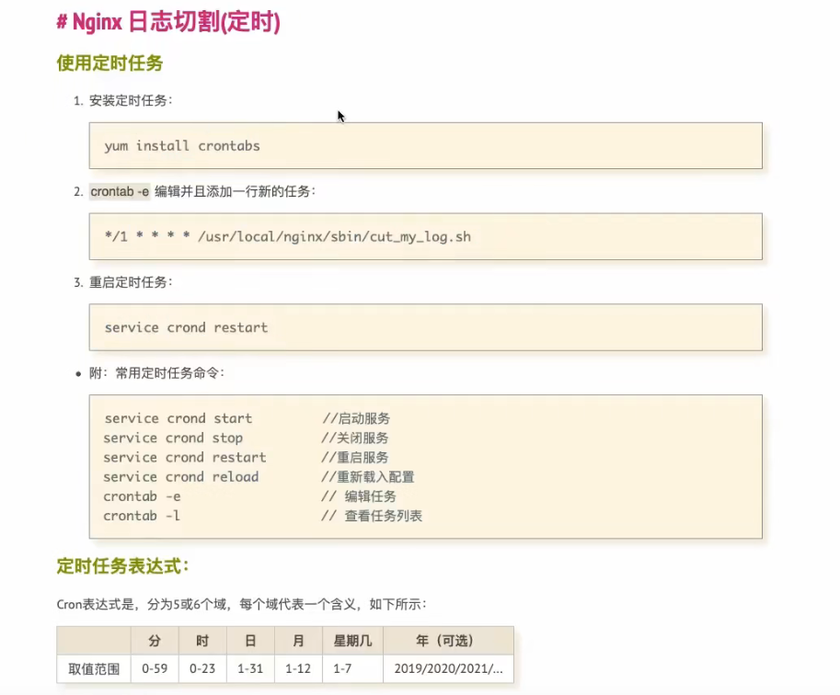Click the comment '//重启服务'
Screen dimensions: 840x695
(x=354, y=457)
